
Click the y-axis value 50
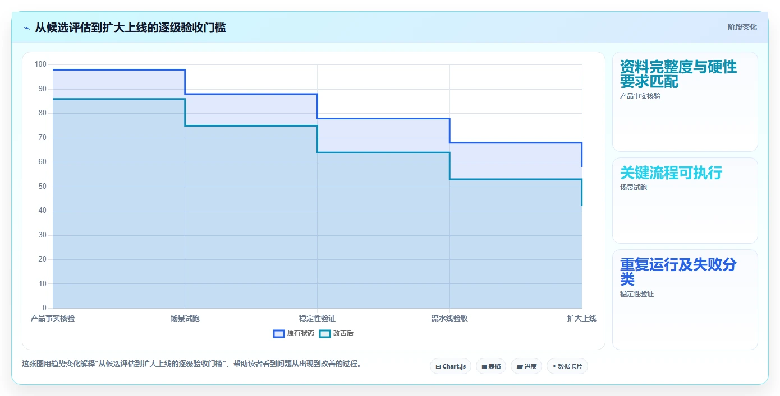click(x=43, y=187)
